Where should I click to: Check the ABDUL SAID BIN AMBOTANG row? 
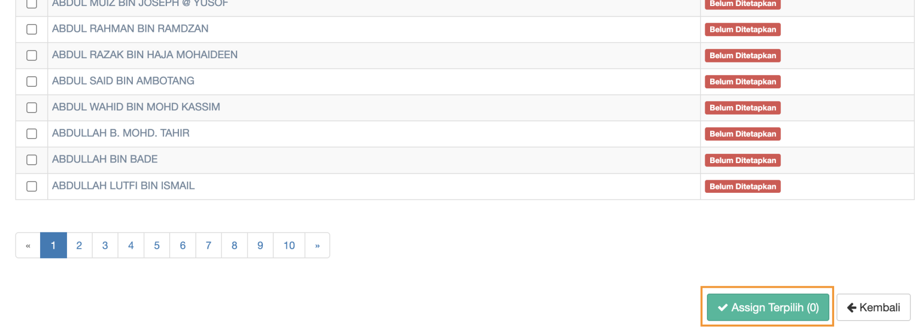[32, 81]
